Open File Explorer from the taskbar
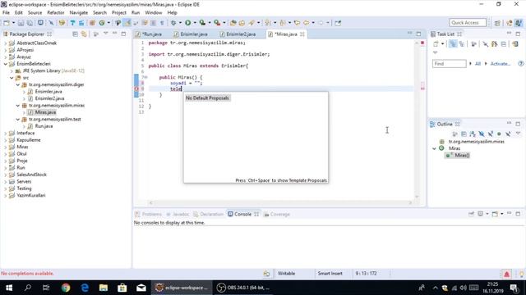526x295 pixels. pos(104,288)
